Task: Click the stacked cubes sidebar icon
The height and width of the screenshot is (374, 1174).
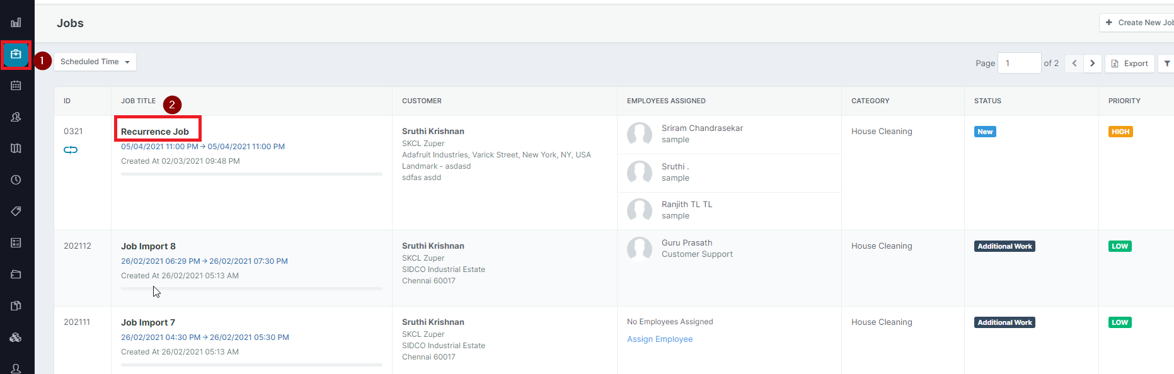Action: pos(16,337)
